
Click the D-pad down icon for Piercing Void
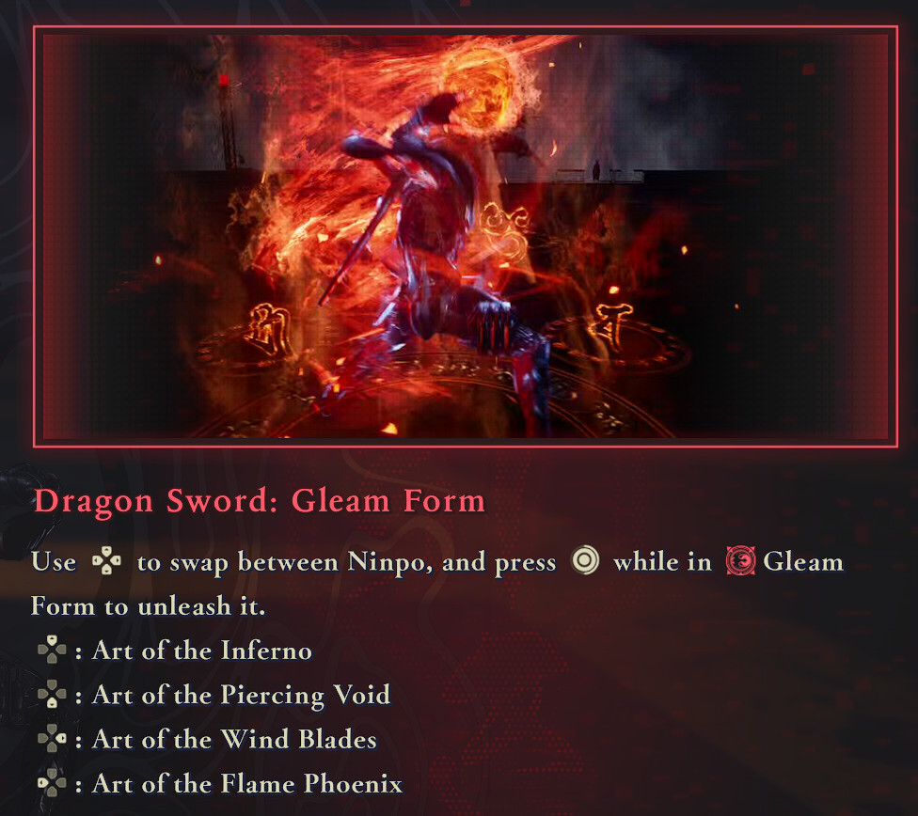tap(52, 694)
